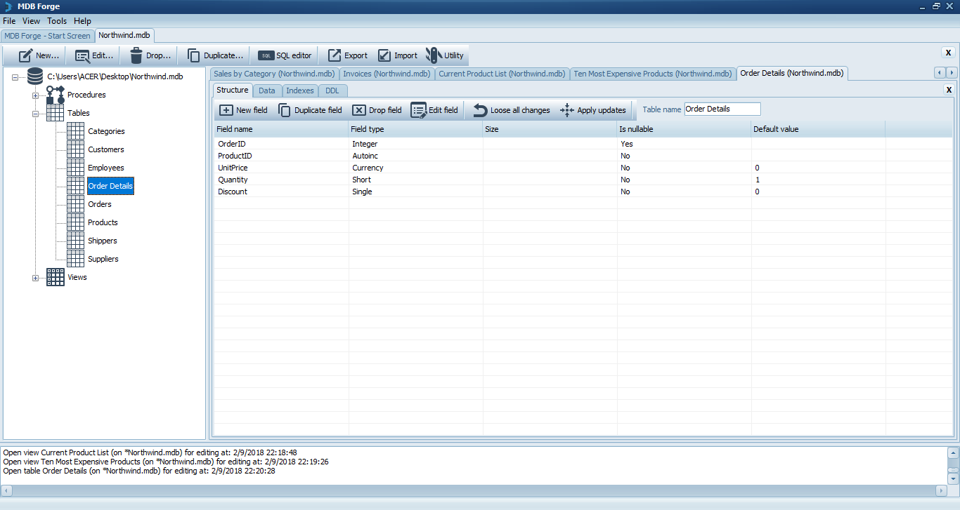The height and width of the screenshot is (510, 960).
Task: Click the Views node grid icon
Action: pos(56,277)
